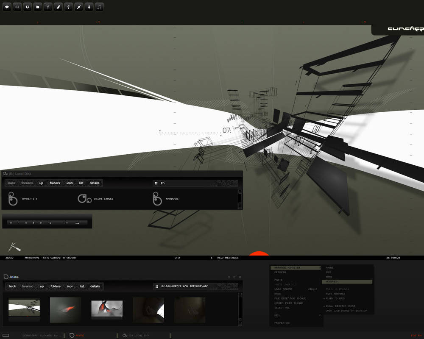Open the Windows folder icon
Image resolution: width=424 pixels, height=339 pixels.
(157, 199)
